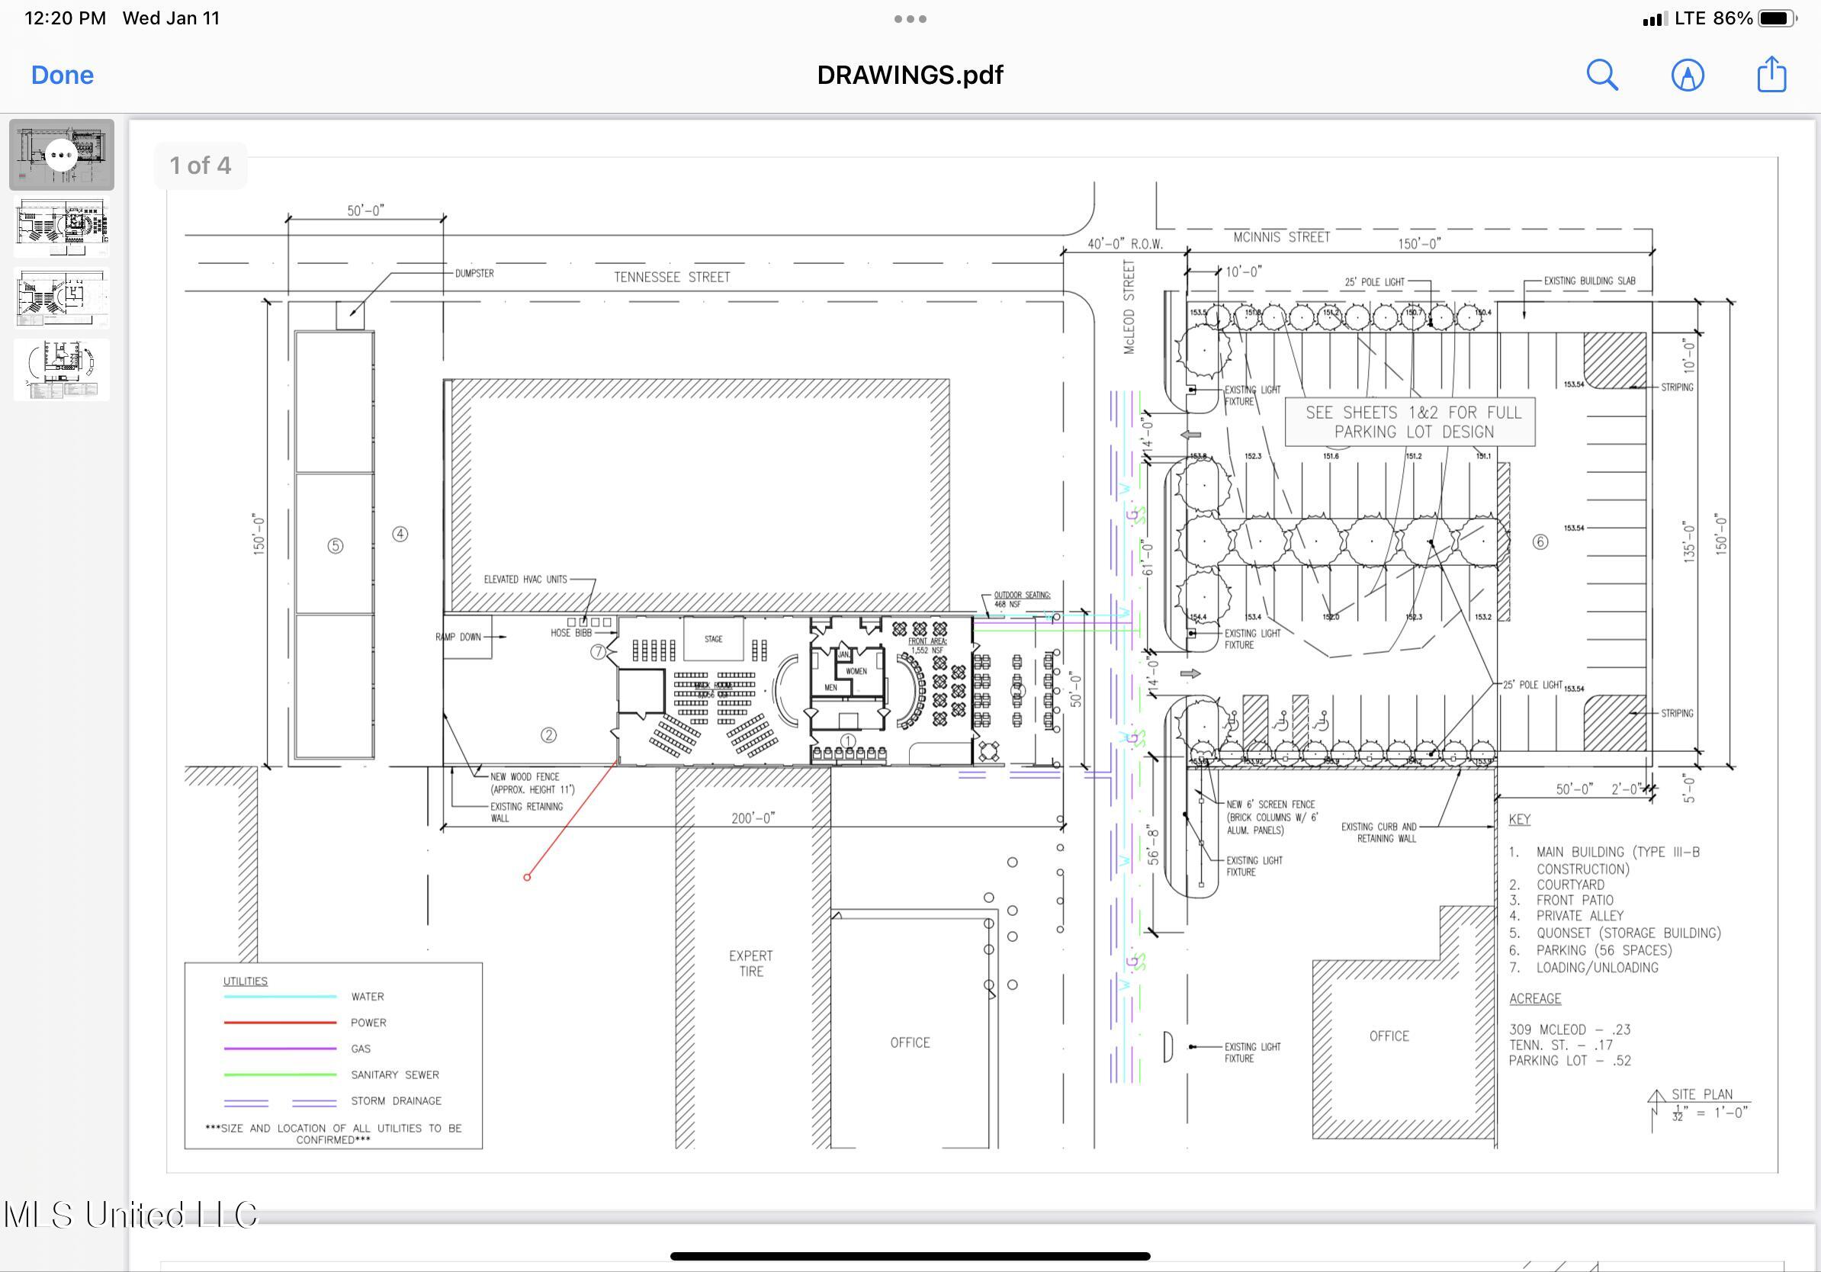Go to the fourth page thumbnail
1821x1272 pixels.
(61, 370)
